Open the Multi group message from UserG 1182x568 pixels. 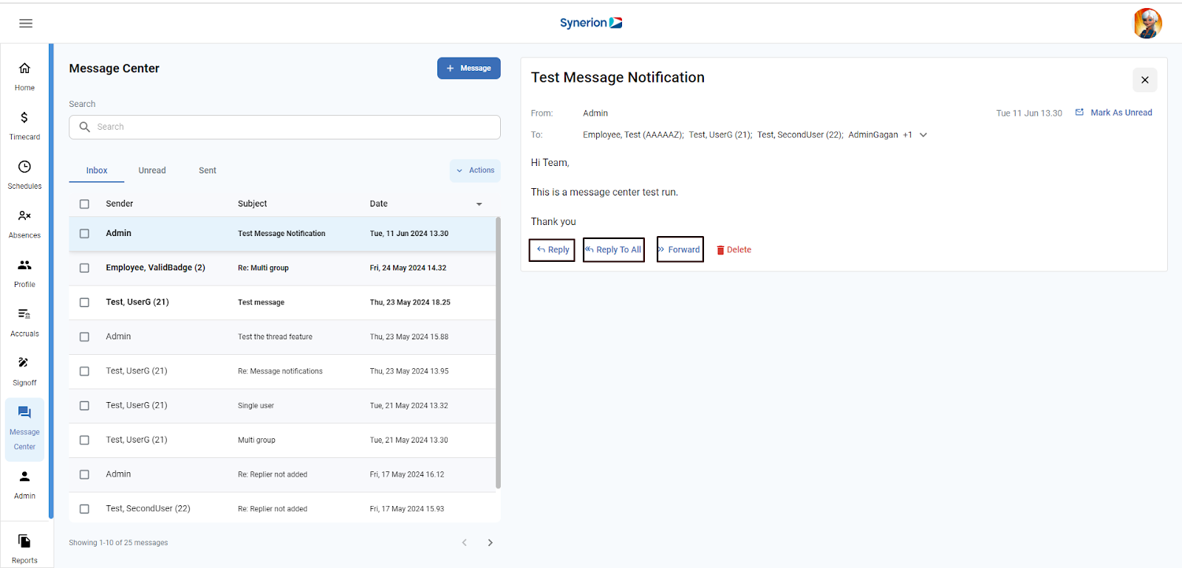coord(282,440)
